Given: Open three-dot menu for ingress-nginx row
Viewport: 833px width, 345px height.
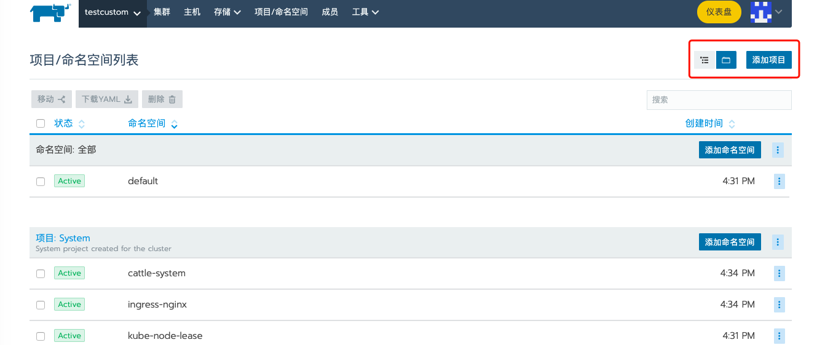Looking at the screenshot, I should 779,304.
